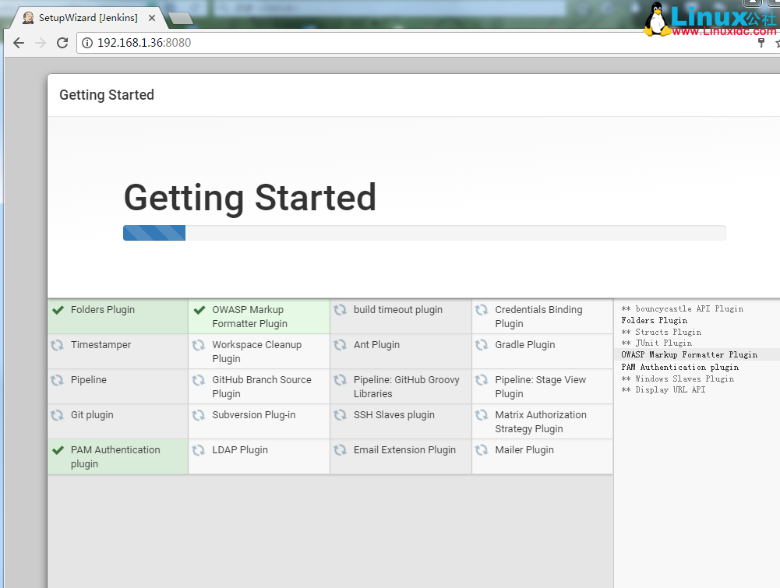Click the Jenkins favicon on the browser tab
The width and height of the screenshot is (780, 588).
coord(26,16)
